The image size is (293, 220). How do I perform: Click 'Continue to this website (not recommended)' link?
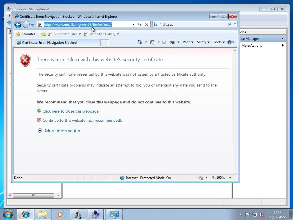pos(82,121)
